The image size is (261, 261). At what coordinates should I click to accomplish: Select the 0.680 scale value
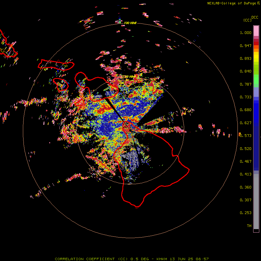246,110
